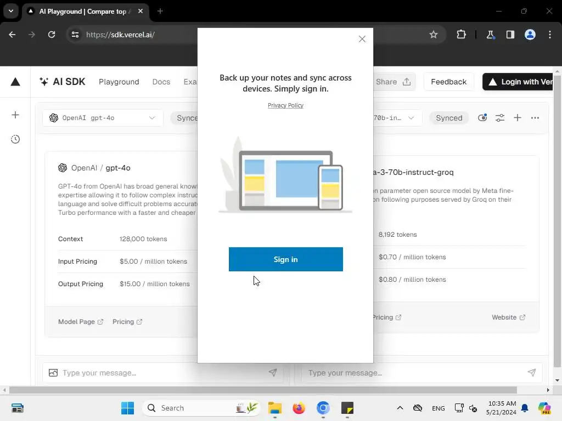The height and width of the screenshot is (421, 562).
Task: Start new chat with sidebar plus icon
Action: (x=15, y=115)
